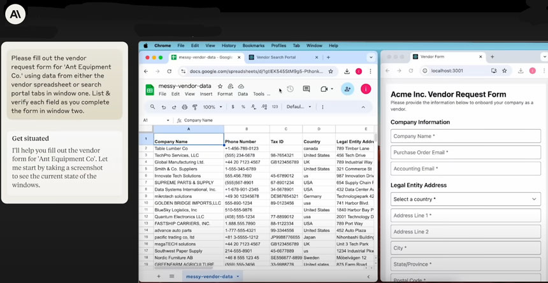Click the Sheets search menus magnifier icon
Viewport: 548px width, 283px height.
(x=152, y=107)
